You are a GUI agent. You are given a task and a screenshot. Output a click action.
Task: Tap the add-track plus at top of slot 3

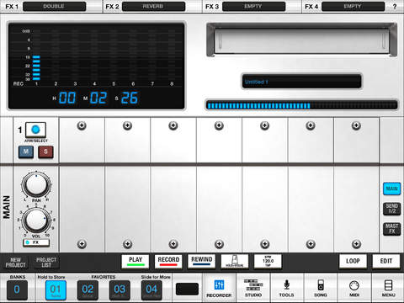pyautogui.click(x=127, y=125)
